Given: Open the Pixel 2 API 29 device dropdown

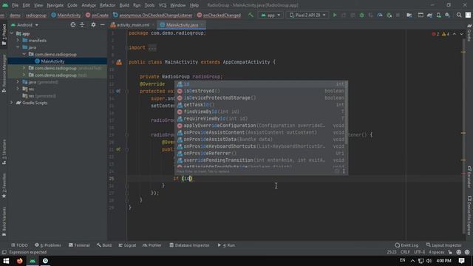Looking at the screenshot, I should point(307,15).
